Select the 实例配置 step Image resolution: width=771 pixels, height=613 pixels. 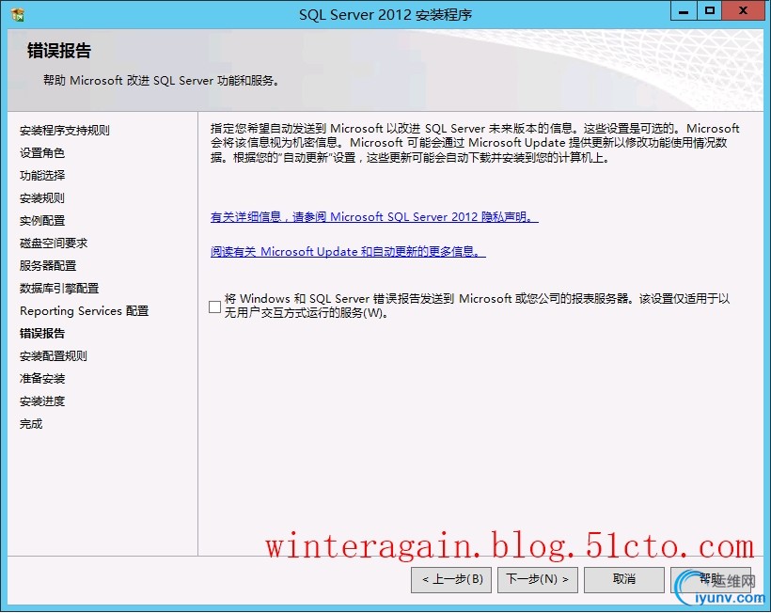(x=42, y=221)
